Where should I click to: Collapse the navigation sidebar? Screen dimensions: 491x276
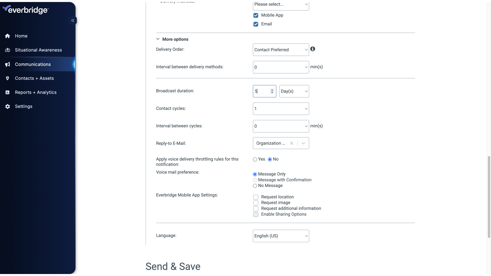tap(73, 20)
